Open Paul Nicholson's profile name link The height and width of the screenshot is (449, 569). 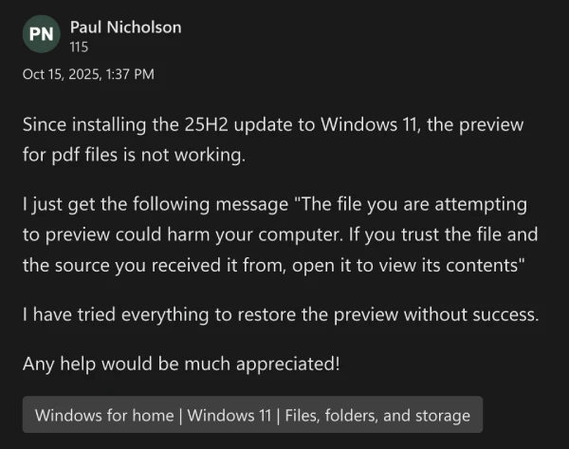tap(125, 27)
